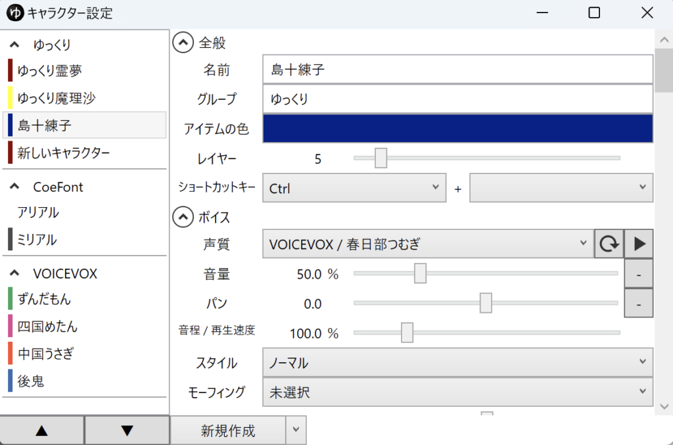Open the Ctrl shortcut modifier dropdown

pyautogui.click(x=354, y=188)
